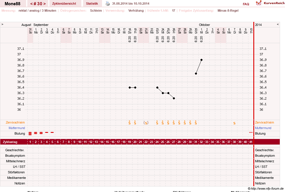The width and height of the screenshot is (285, 192).
Task: Select the 36.3 temperature point on day 26
Action: 168,93
